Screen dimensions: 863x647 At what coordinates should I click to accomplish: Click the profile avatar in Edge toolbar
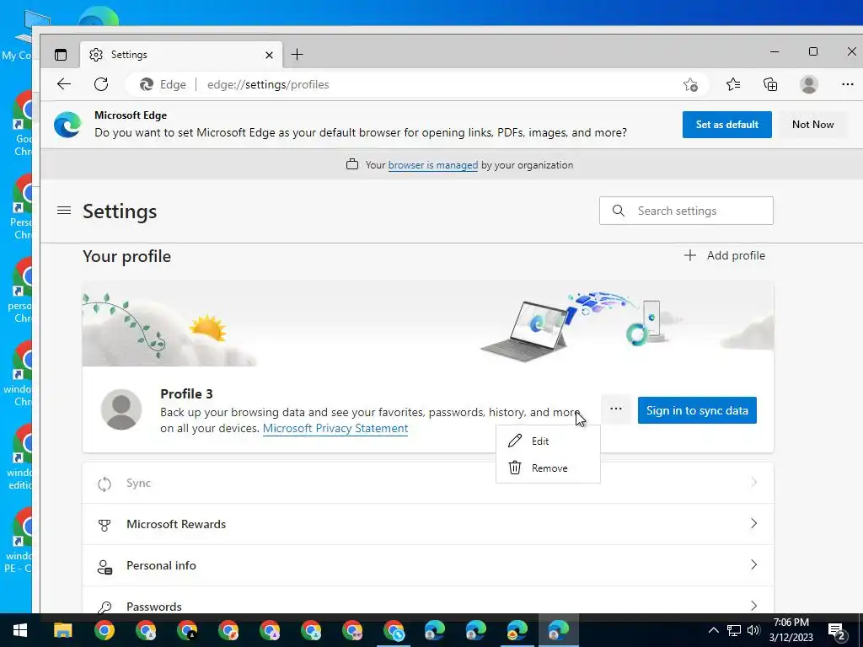click(808, 84)
